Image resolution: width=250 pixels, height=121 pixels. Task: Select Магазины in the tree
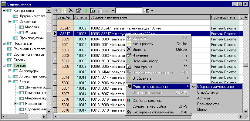[33, 27]
